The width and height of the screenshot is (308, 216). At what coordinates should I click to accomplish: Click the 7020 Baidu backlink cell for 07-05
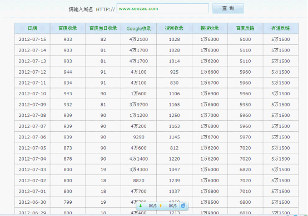[x=245, y=148]
